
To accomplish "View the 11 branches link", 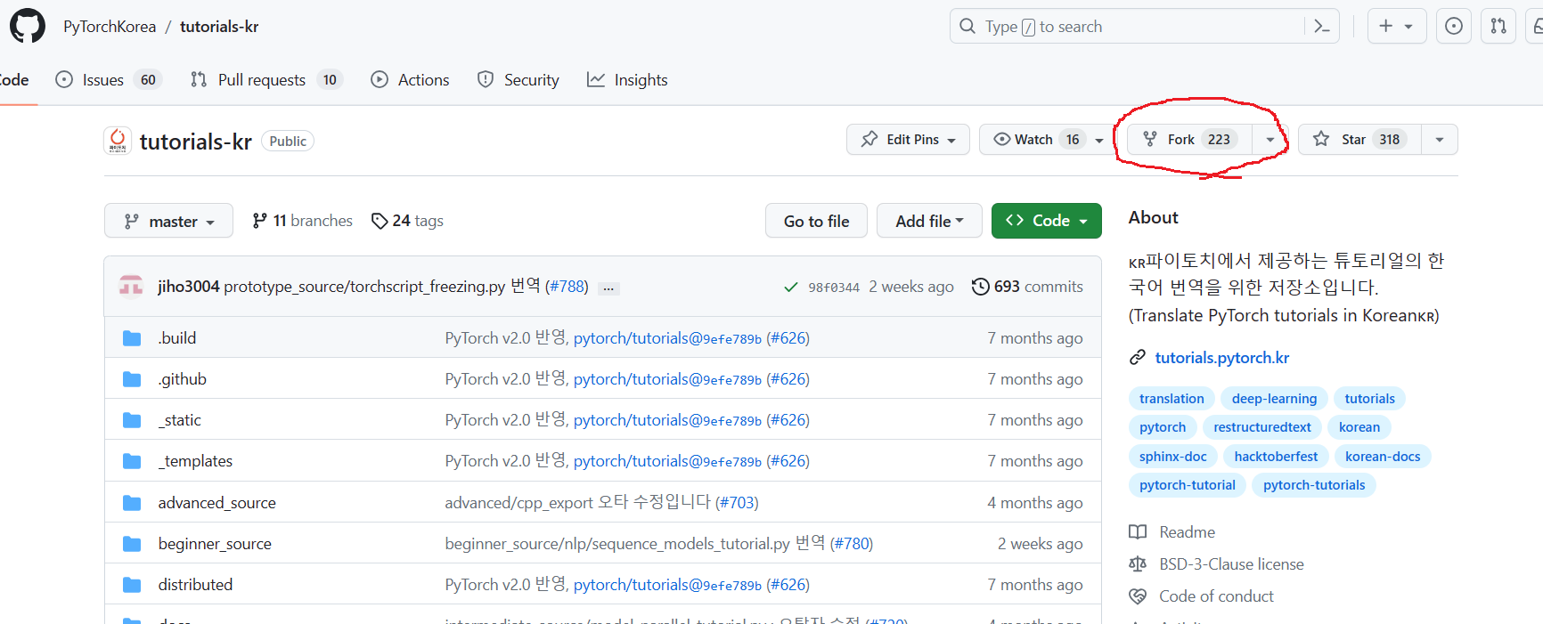I will (x=302, y=221).
